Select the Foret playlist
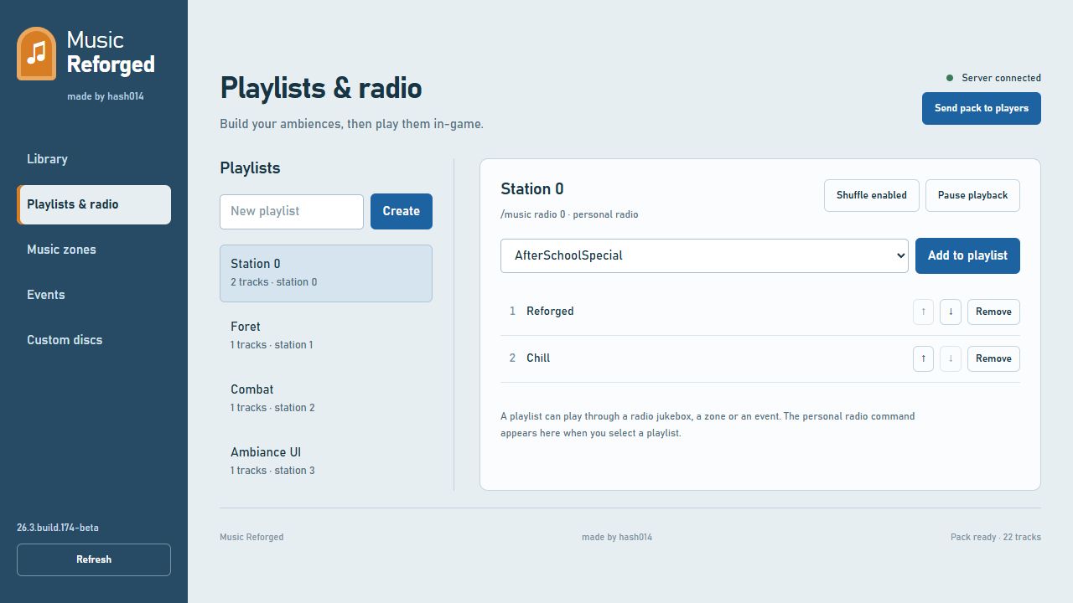This screenshot has width=1073, height=603. (x=326, y=335)
